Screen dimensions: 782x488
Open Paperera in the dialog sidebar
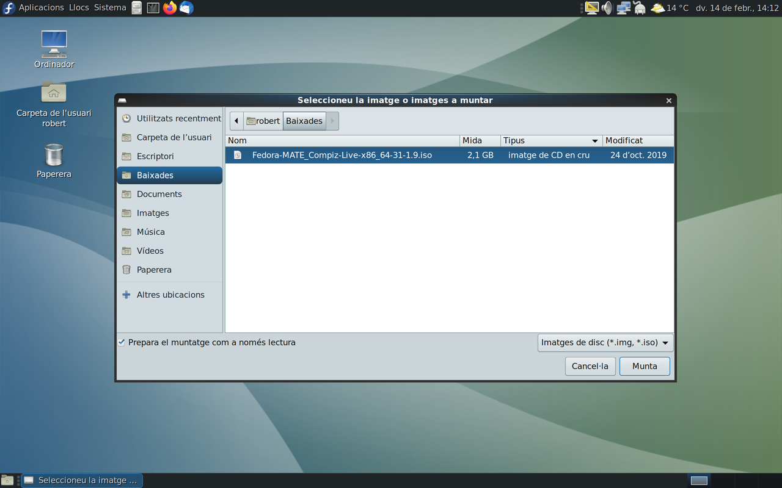point(169,270)
